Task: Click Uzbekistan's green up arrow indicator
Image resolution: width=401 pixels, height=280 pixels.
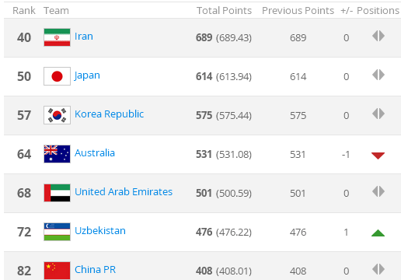Action: pos(378,233)
